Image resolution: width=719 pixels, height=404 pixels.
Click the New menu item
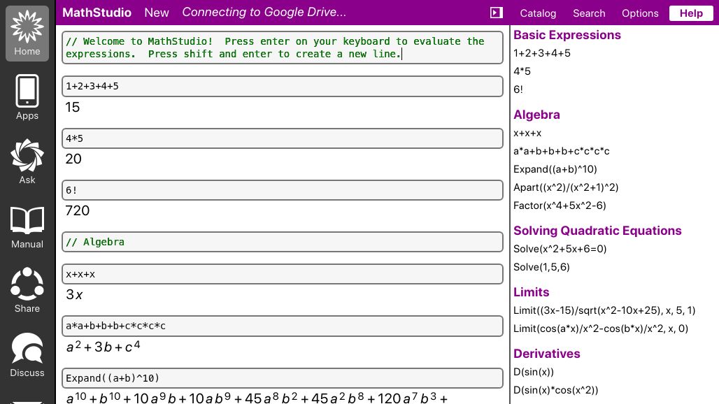pyautogui.click(x=157, y=13)
